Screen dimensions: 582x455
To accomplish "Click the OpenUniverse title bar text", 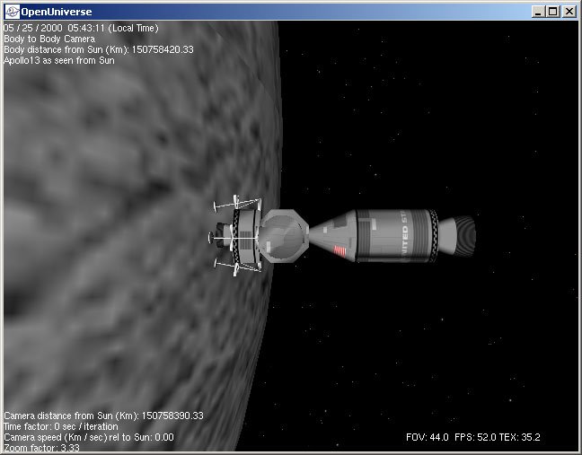I will tap(57, 12).
